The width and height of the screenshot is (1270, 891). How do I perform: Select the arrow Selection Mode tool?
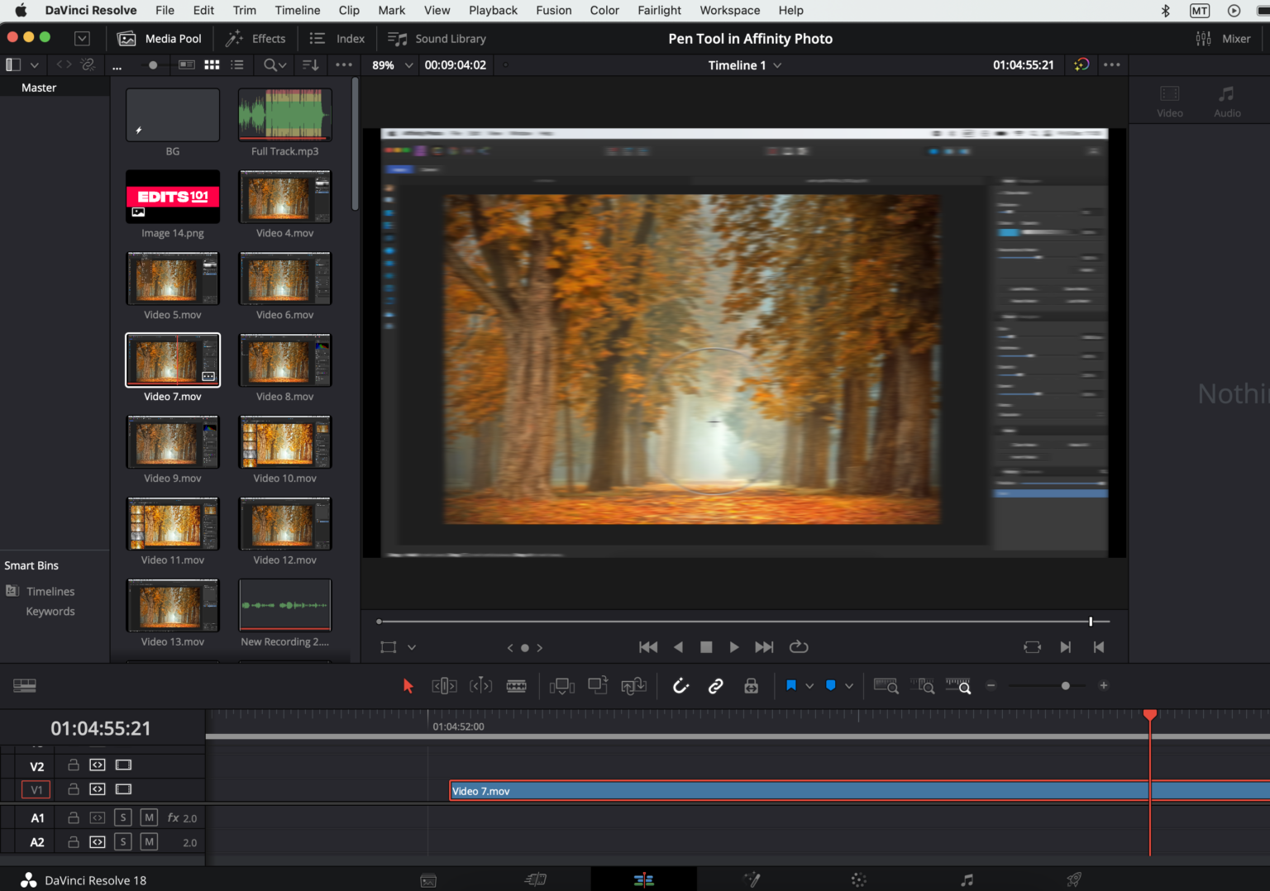[408, 686]
